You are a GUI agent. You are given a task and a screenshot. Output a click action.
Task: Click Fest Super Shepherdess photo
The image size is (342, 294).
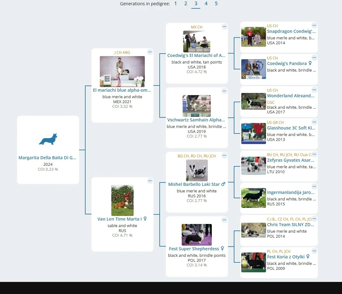(x=197, y=235)
